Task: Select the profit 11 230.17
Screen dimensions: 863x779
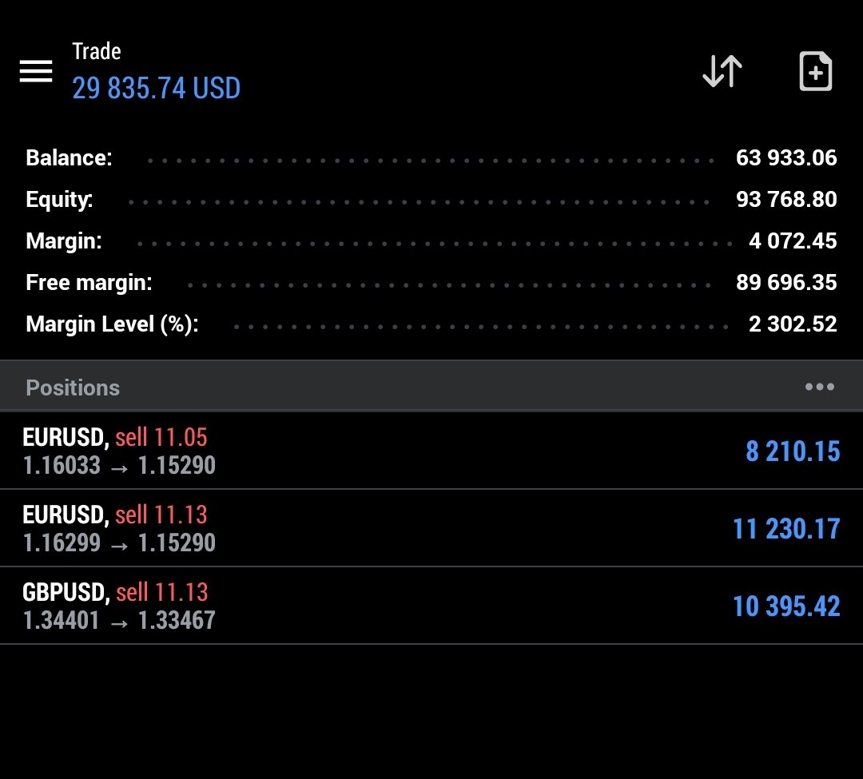Action: click(786, 529)
